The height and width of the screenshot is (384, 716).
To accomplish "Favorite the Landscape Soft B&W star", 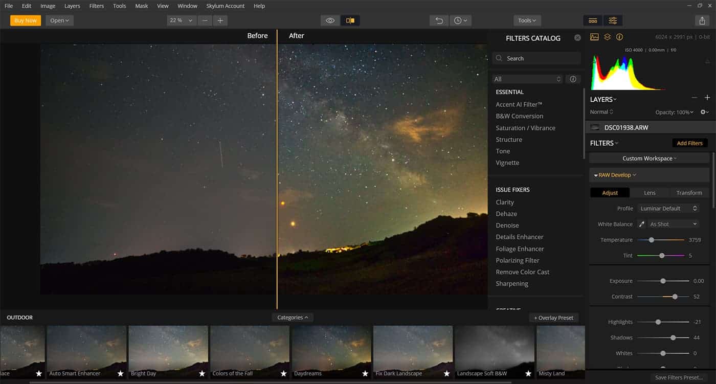I will click(x=528, y=374).
